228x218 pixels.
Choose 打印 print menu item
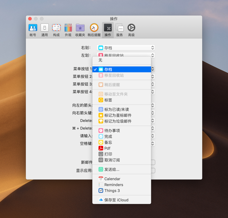[x=122, y=154]
